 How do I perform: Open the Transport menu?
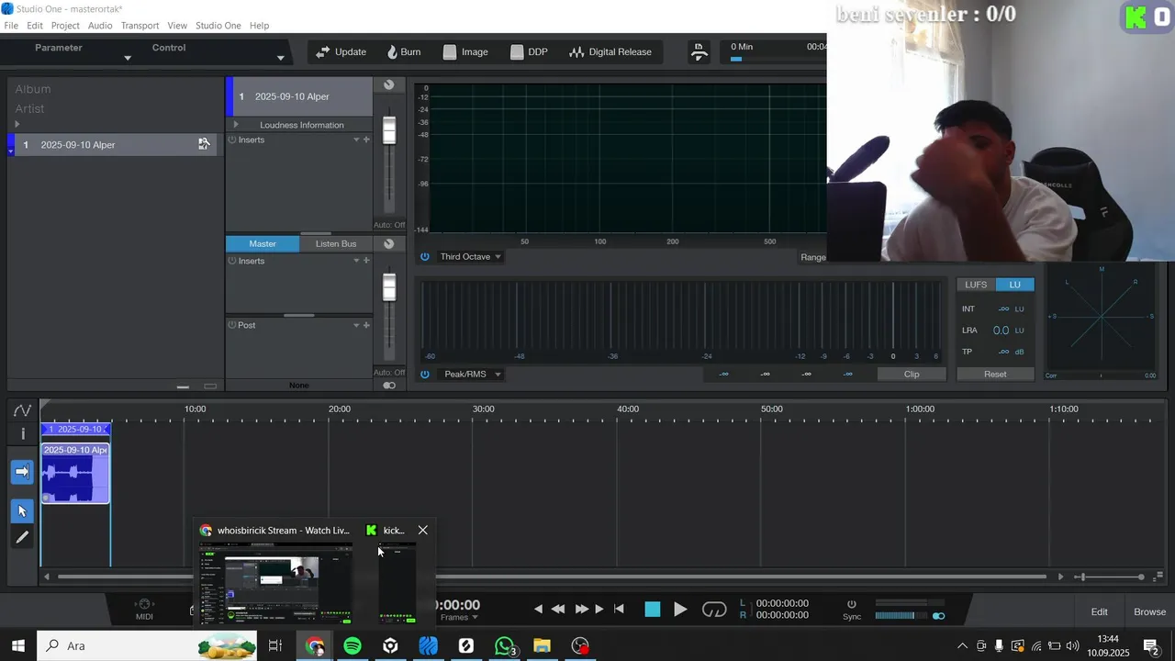140,26
